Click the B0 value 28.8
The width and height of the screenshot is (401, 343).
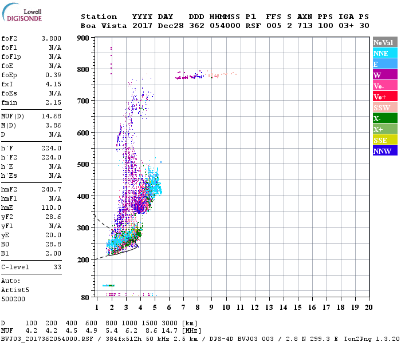tap(53, 244)
